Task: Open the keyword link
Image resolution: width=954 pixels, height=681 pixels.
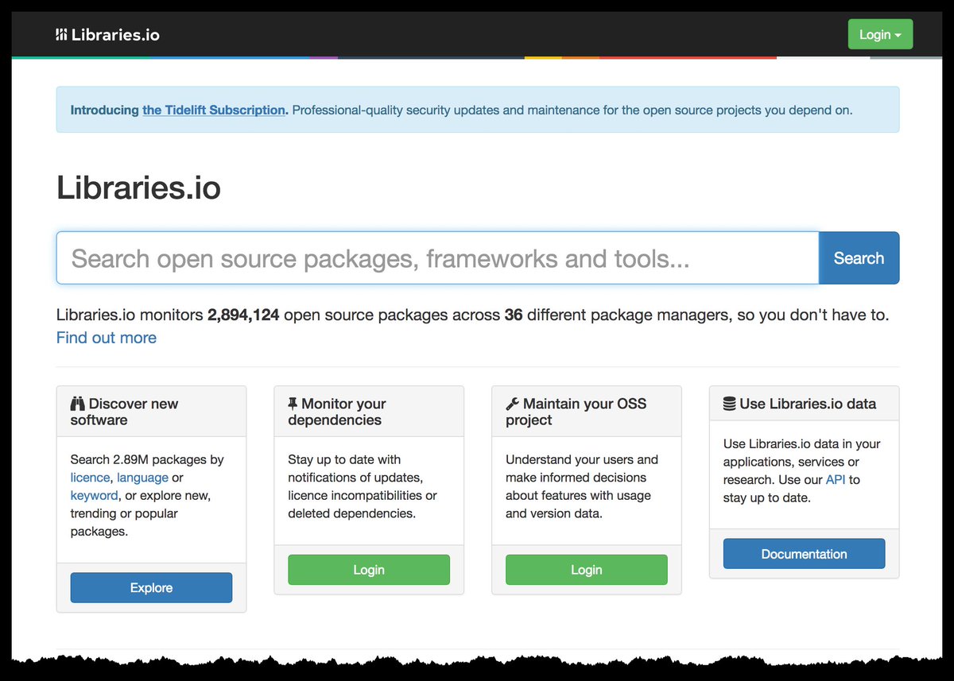Action: (94, 496)
